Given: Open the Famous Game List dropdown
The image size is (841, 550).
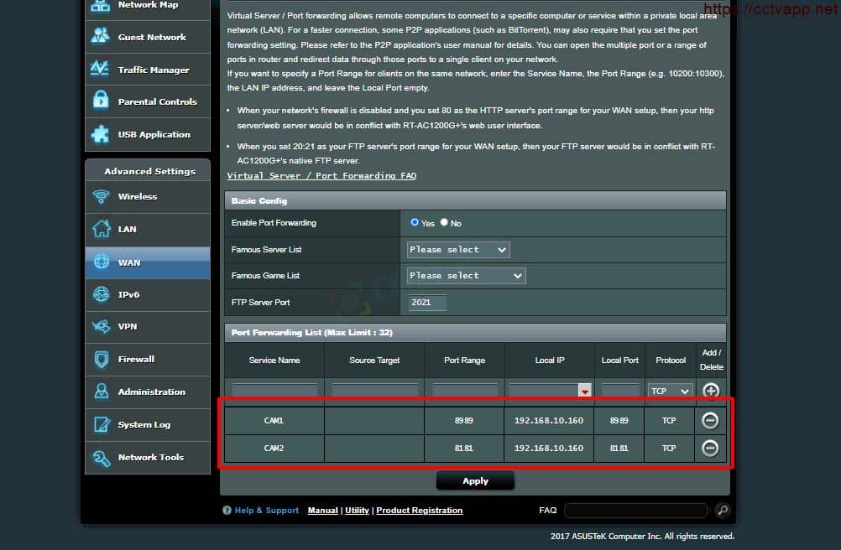Looking at the screenshot, I should pyautogui.click(x=466, y=276).
